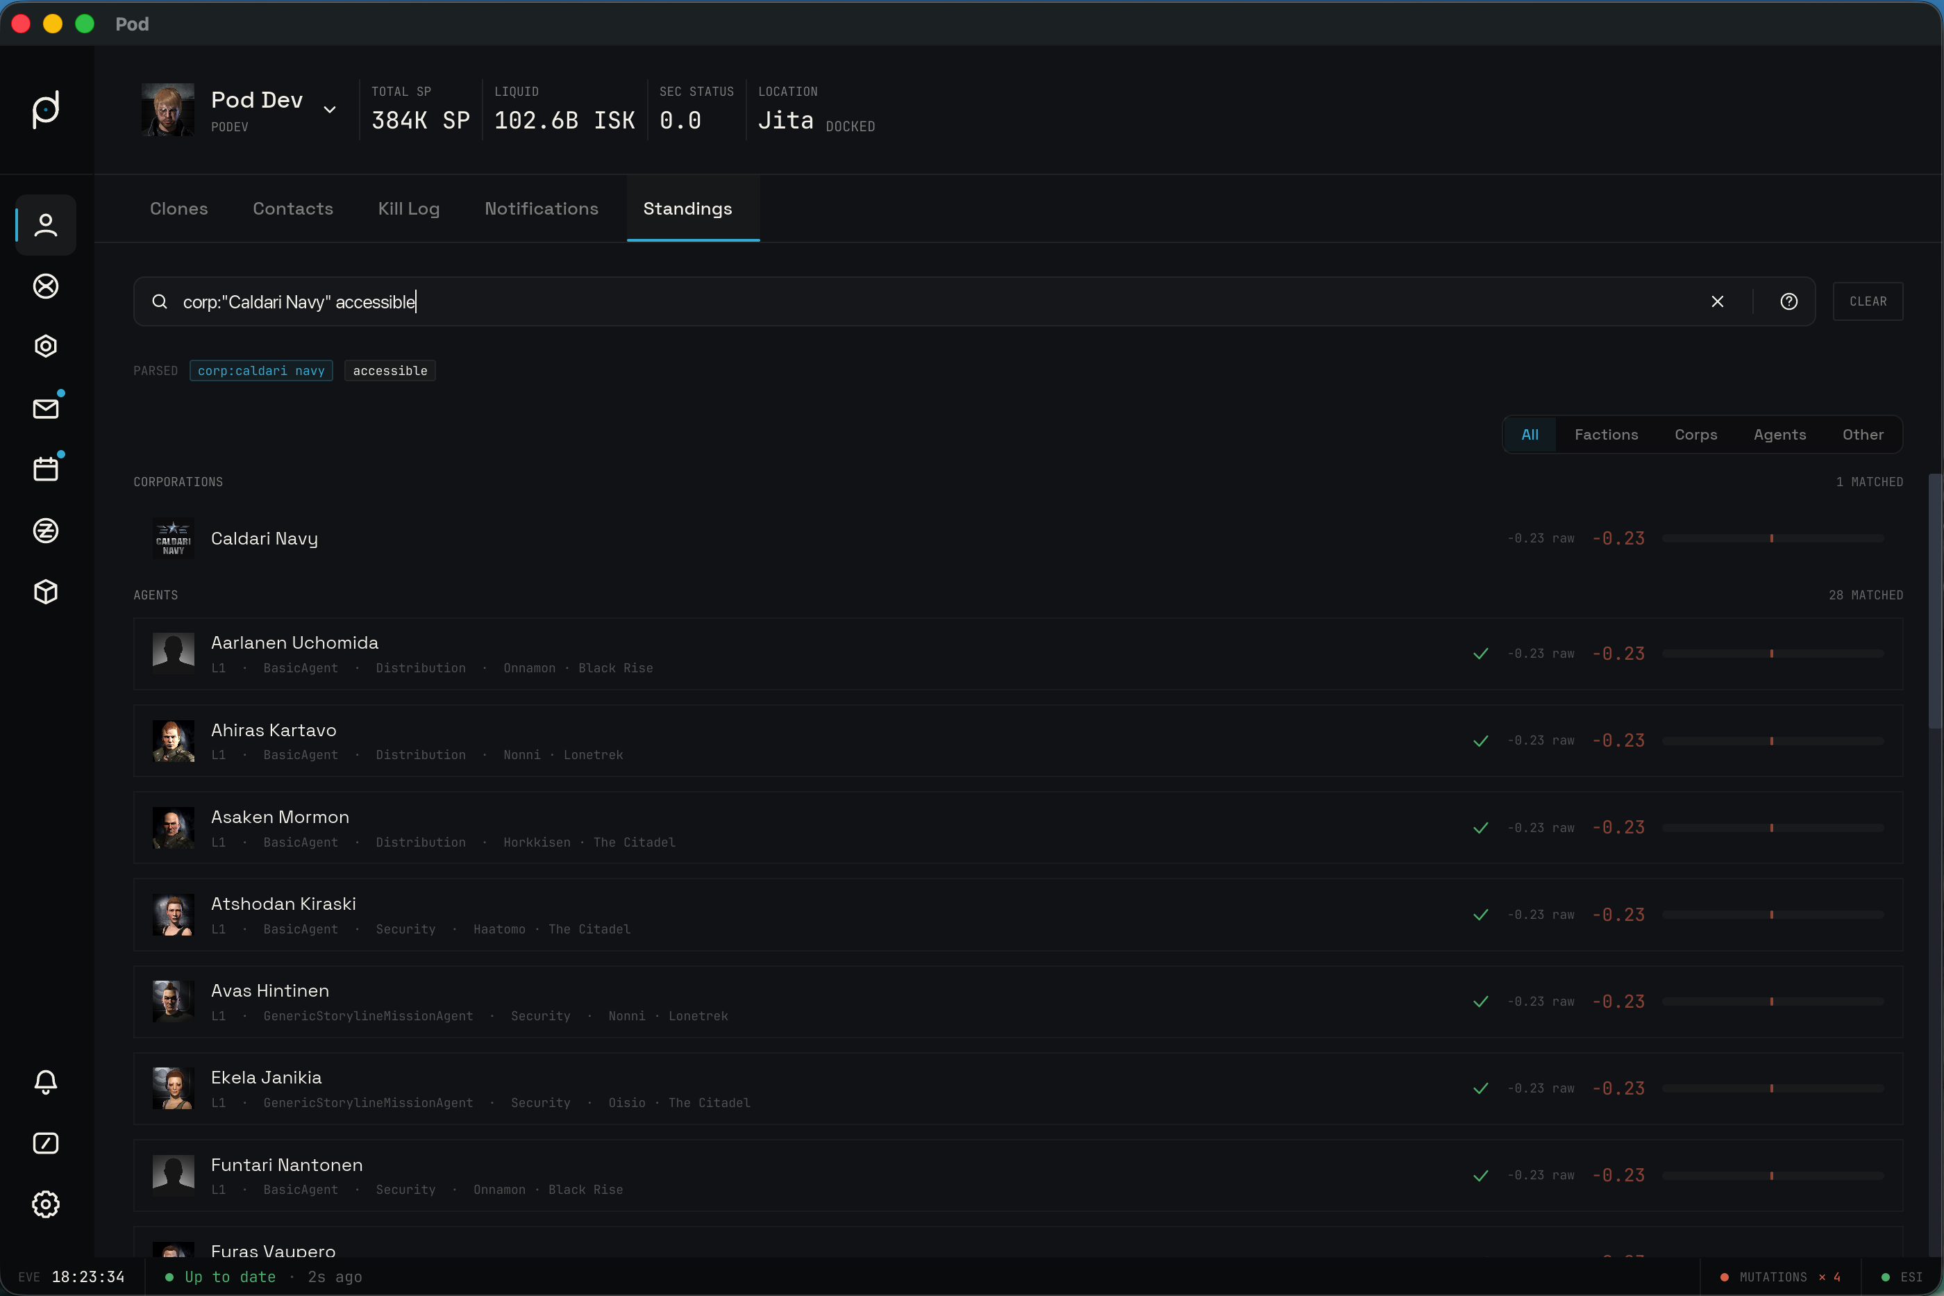Screen dimensions: 1944x1296
Task: Click the Pod logo icon
Action: 45,109
